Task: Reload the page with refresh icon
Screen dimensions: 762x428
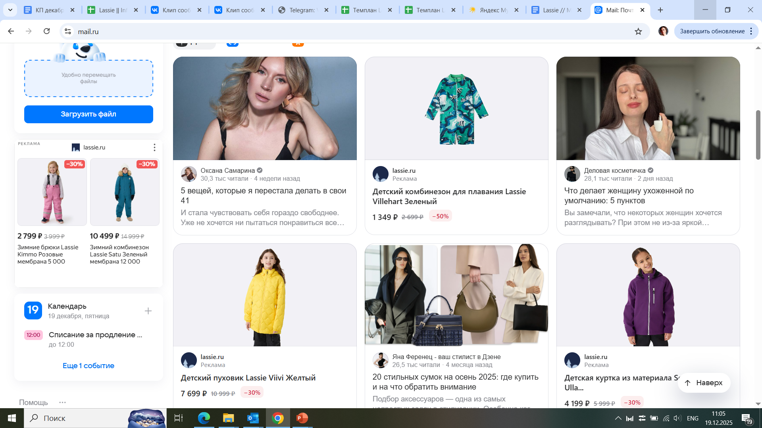Action: [x=46, y=31]
